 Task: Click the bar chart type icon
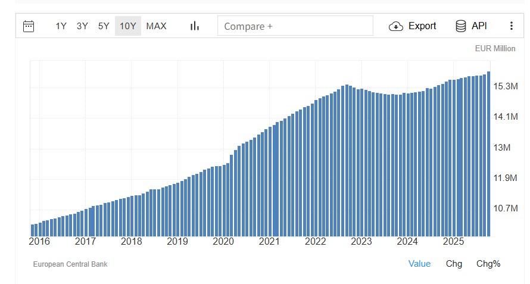tap(194, 26)
